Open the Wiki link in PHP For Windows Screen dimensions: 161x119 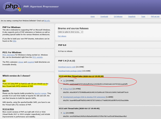click(14, 41)
